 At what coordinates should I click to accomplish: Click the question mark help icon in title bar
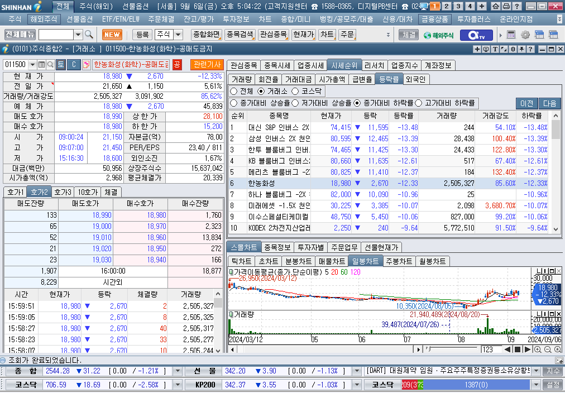pyautogui.click(x=517, y=6)
